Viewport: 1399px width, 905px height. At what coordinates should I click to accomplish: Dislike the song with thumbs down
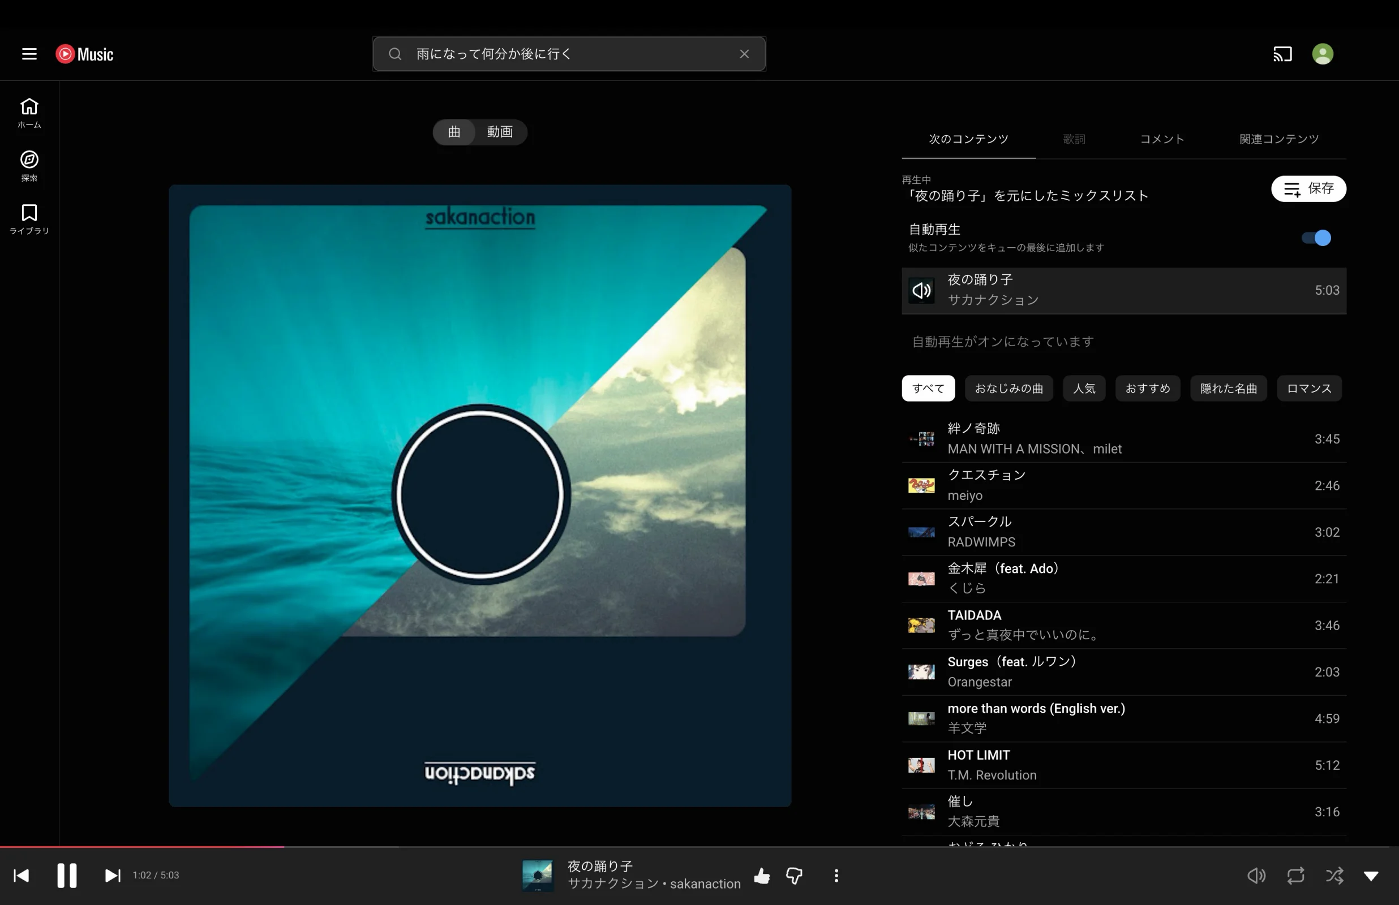click(794, 876)
